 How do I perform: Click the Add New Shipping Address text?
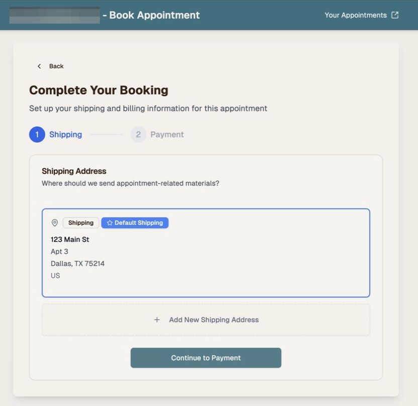click(214, 320)
